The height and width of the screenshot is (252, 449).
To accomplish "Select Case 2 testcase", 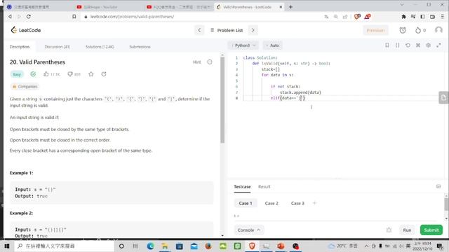I will click(x=272, y=203).
